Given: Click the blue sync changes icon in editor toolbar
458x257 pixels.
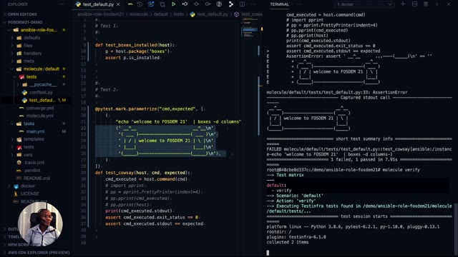Looking at the screenshot, I should (151, 4).
